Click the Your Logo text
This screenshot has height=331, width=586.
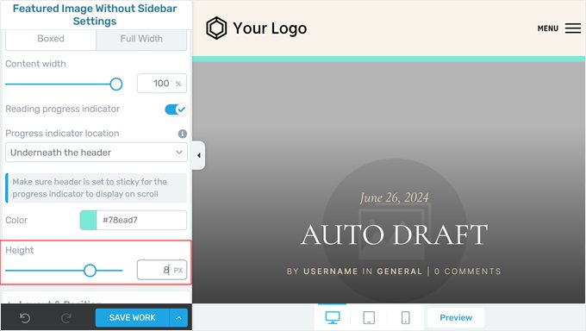[x=270, y=28]
